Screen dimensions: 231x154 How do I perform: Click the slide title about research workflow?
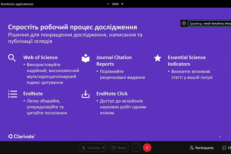point(72,27)
